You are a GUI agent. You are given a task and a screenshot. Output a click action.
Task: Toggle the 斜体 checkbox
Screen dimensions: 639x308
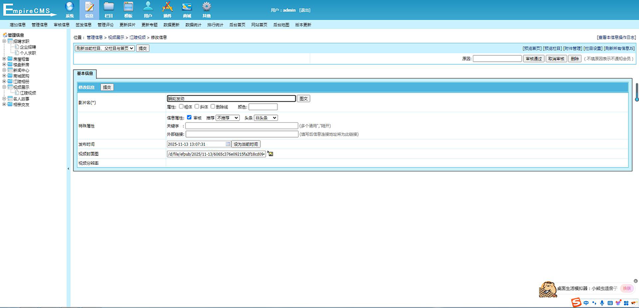(x=197, y=106)
